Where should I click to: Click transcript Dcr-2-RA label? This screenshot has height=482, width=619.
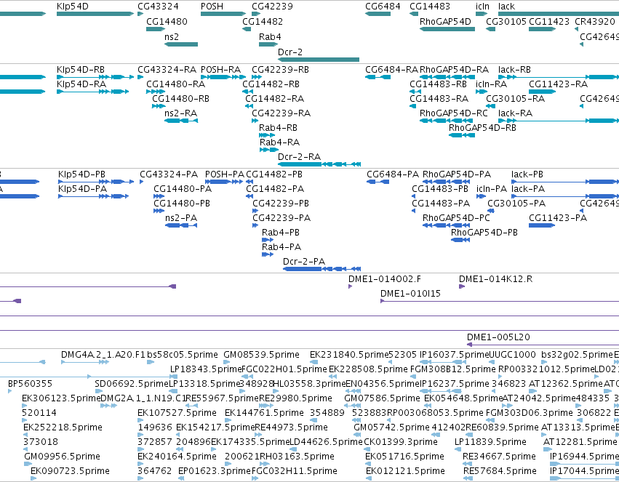(299, 156)
